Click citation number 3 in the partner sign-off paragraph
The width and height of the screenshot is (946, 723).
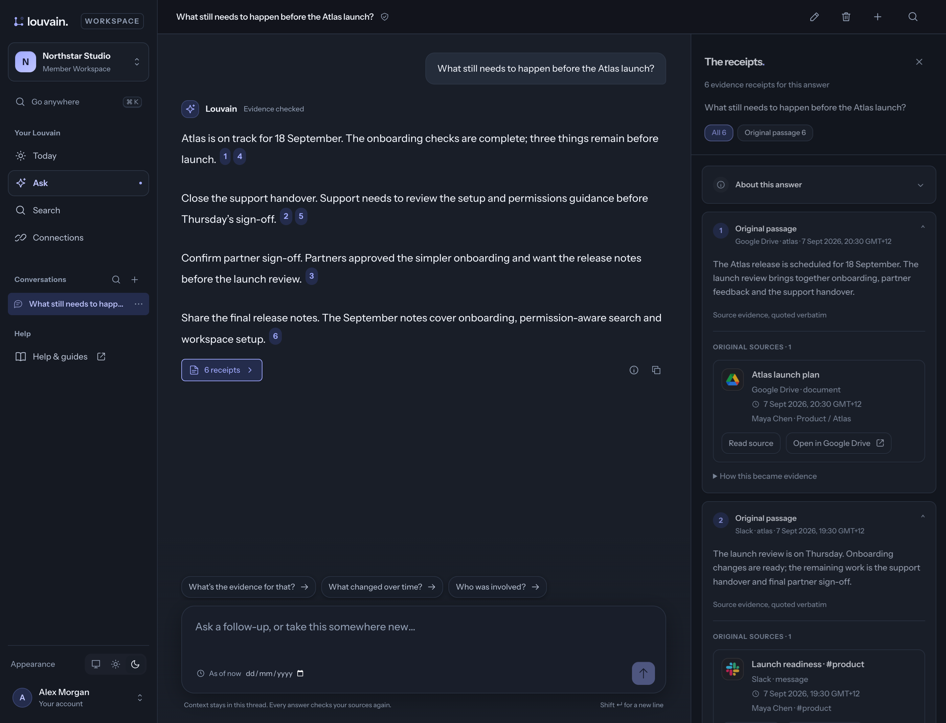(311, 276)
